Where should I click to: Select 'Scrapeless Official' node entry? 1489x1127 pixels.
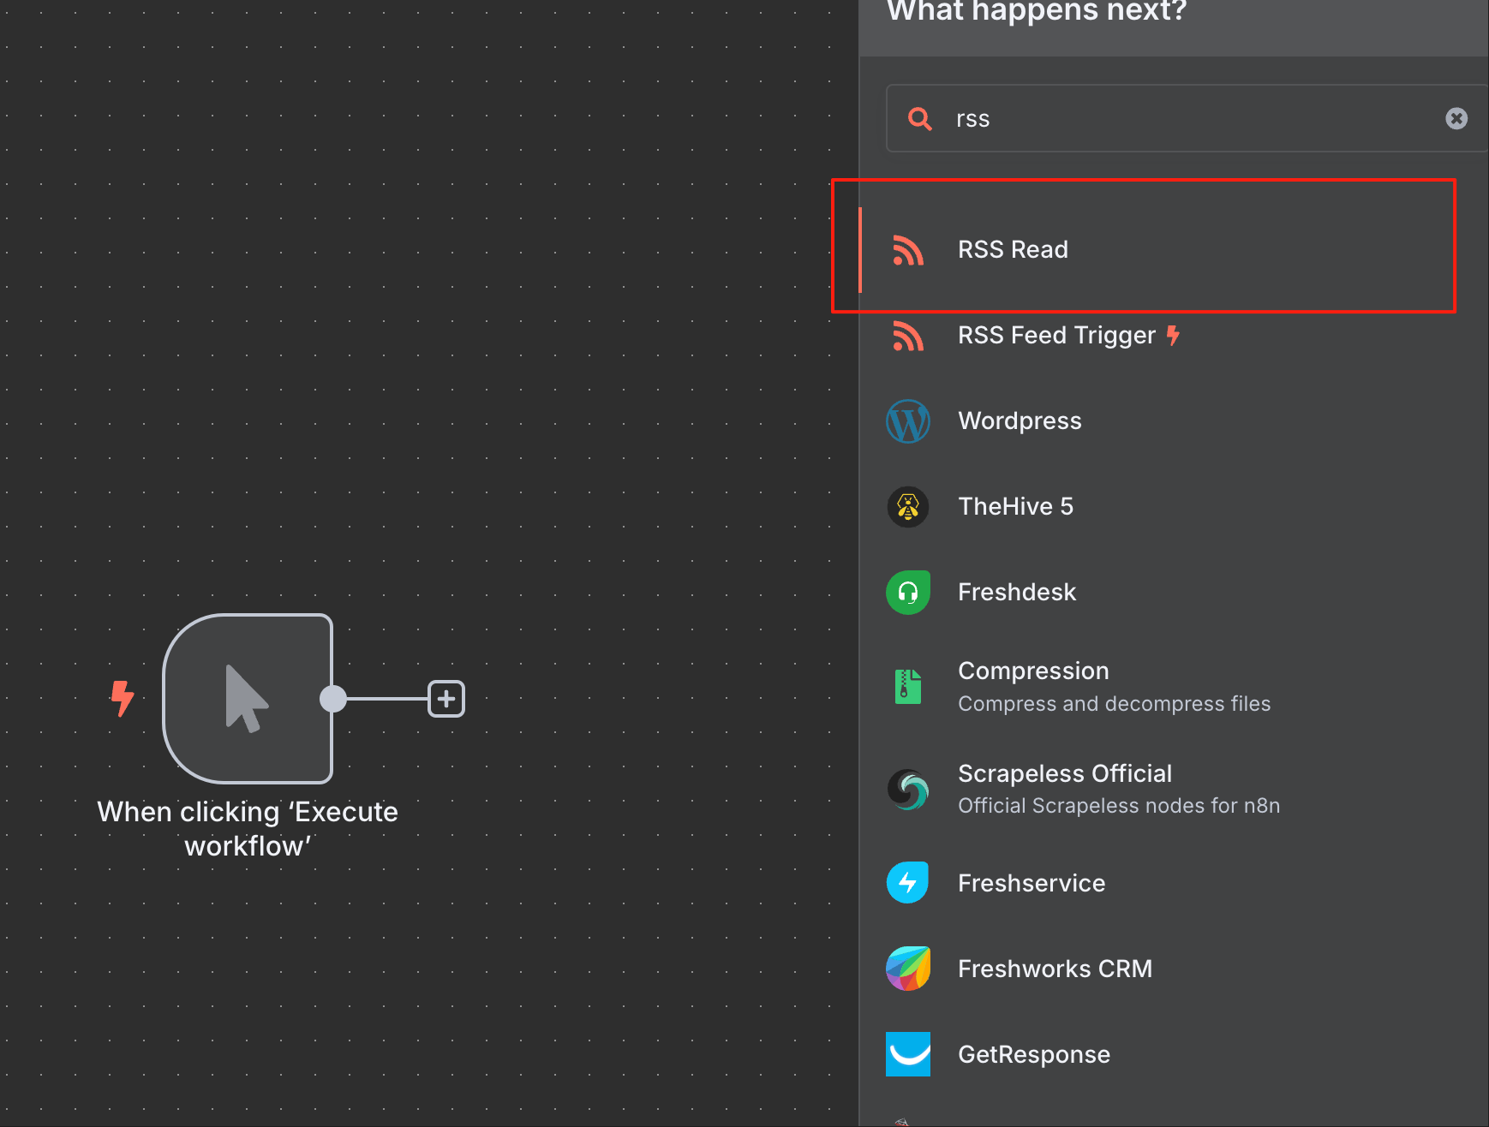(x=1174, y=790)
